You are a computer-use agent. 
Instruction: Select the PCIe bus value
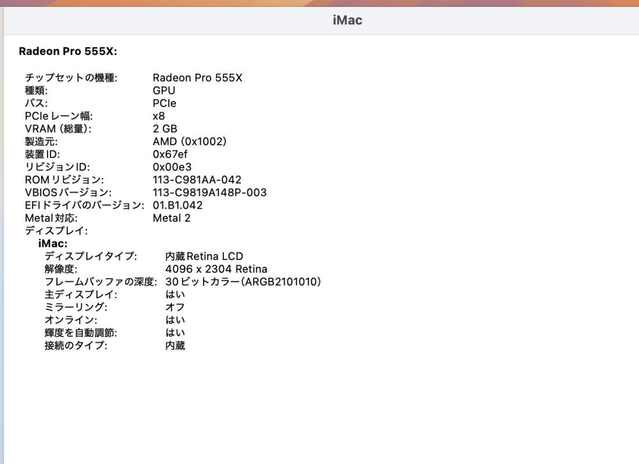pos(166,103)
